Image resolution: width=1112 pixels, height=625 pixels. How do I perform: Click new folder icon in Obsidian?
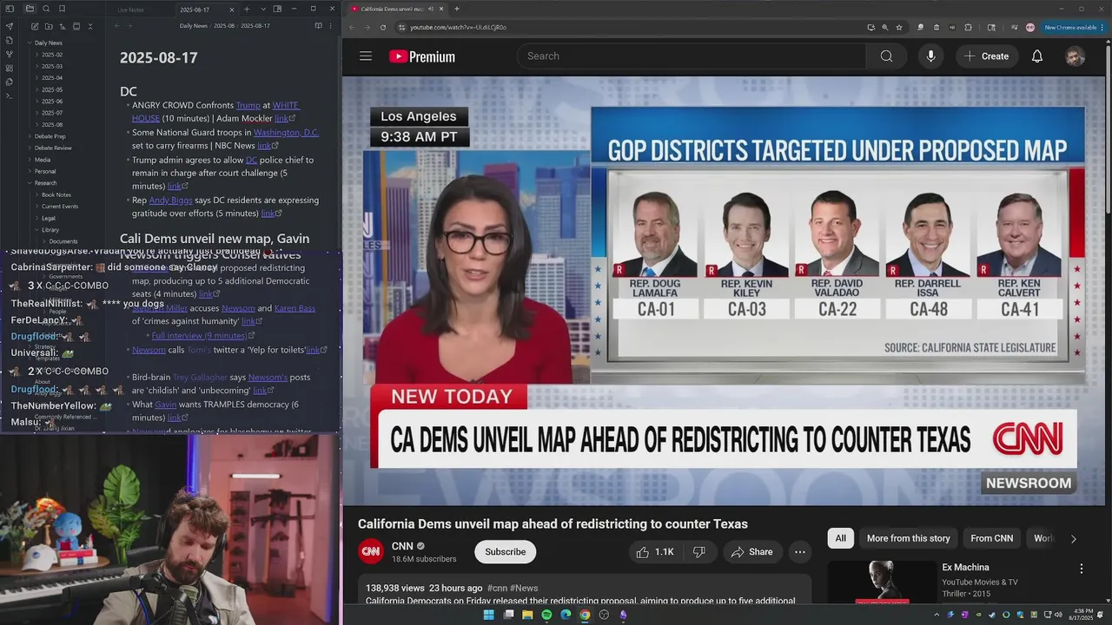[x=49, y=26]
